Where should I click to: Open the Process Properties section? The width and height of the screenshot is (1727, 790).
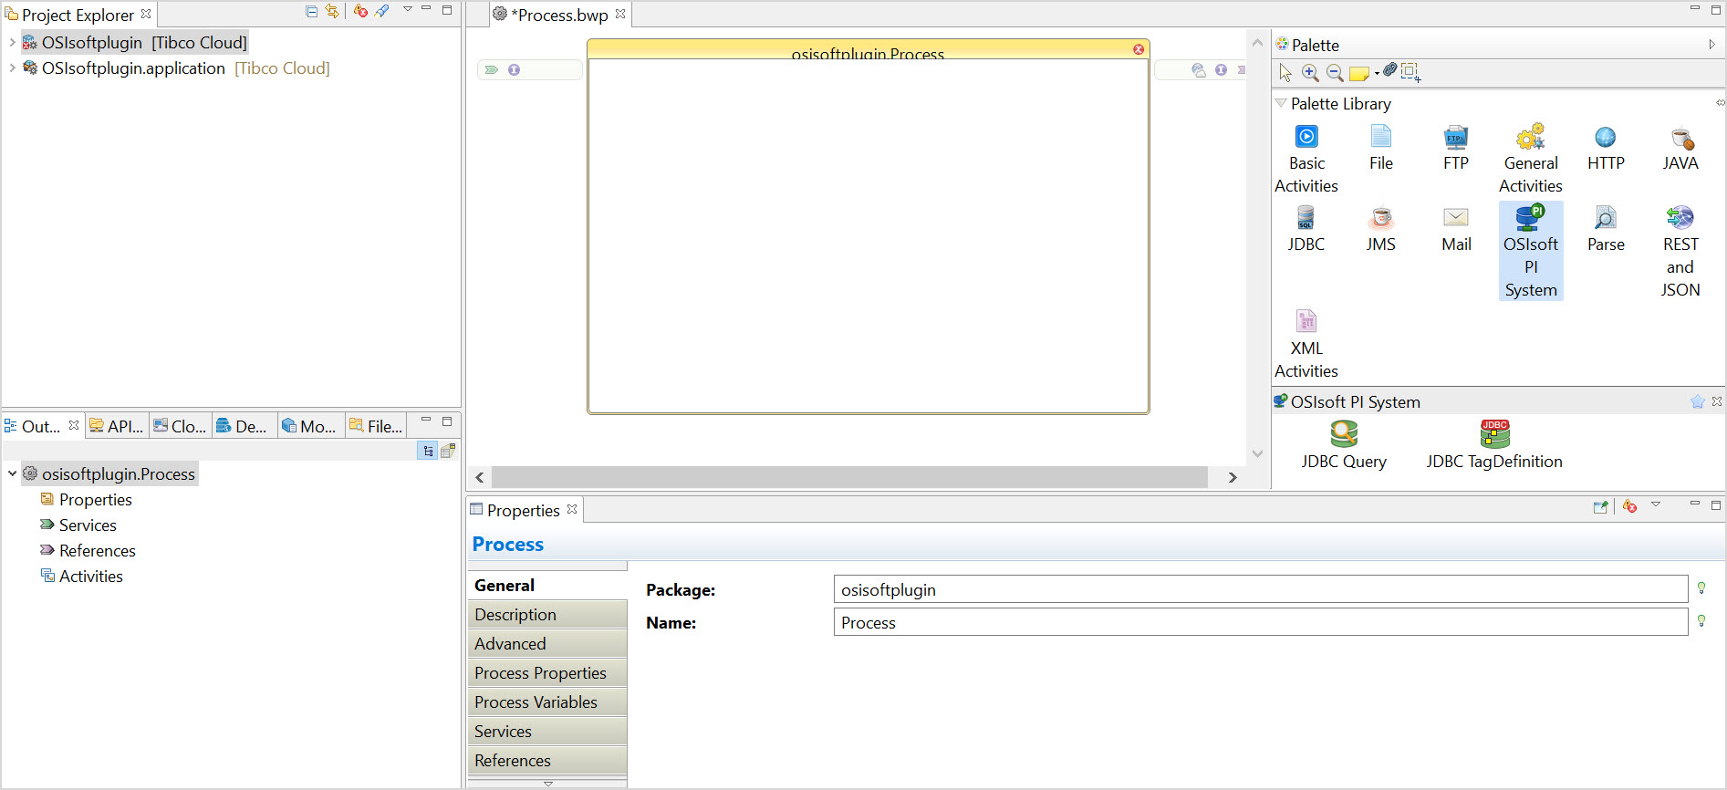[x=547, y=672]
